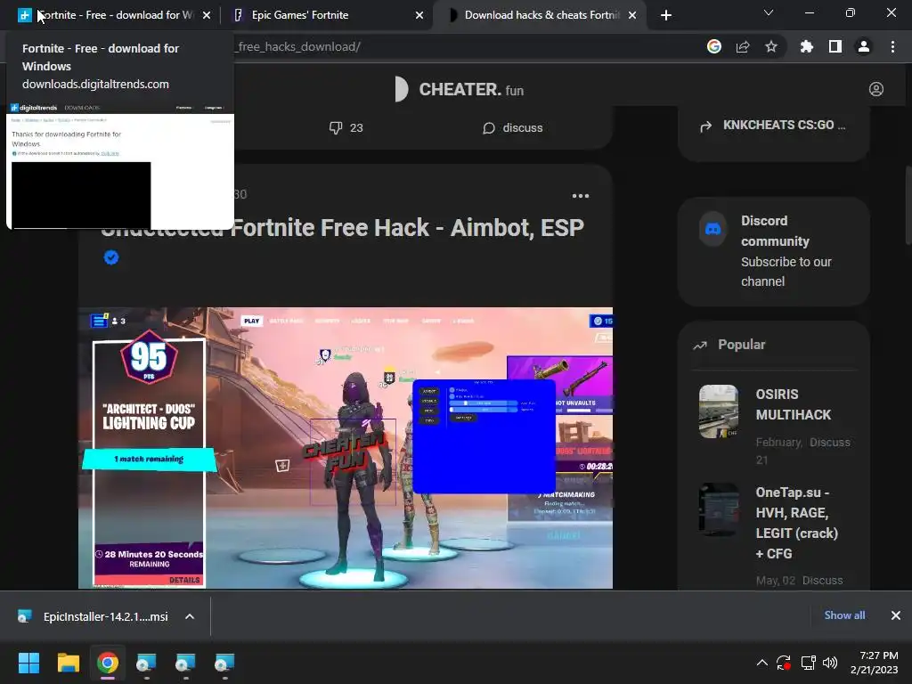This screenshot has width=912, height=684.
Task: Open the Windows Start menu
Action: [28, 663]
